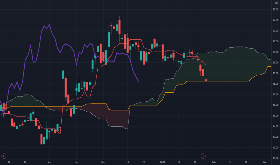Click the 22 date label in December
This screenshot has height=165, width=280.
[x=144, y=162]
